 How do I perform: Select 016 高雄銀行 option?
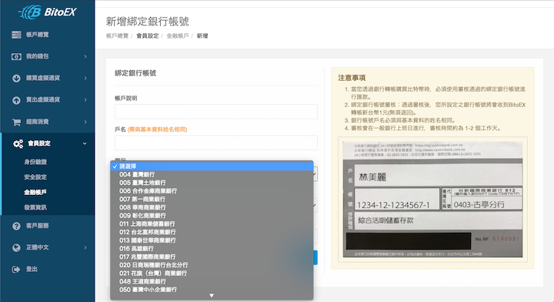(x=212, y=249)
